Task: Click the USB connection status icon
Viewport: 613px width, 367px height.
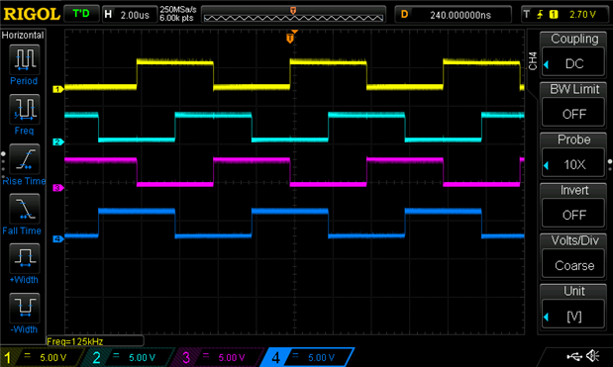Action: 574,356
